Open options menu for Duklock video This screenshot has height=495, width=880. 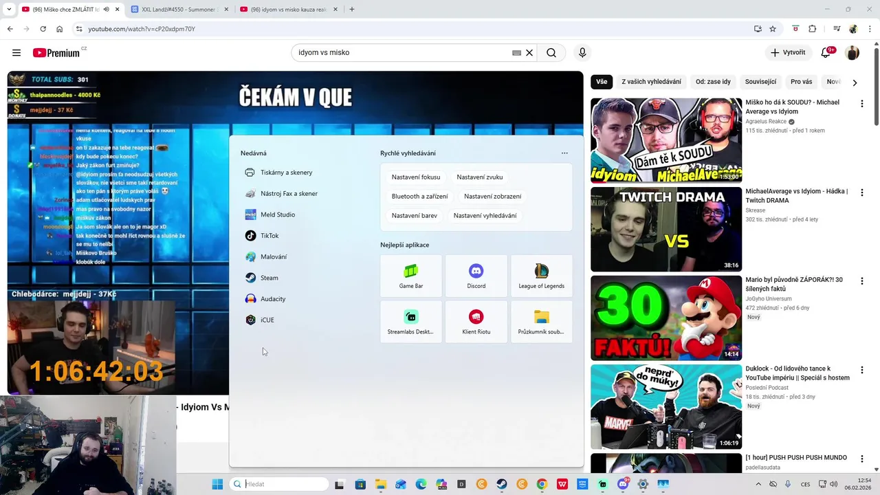[861, 370]
